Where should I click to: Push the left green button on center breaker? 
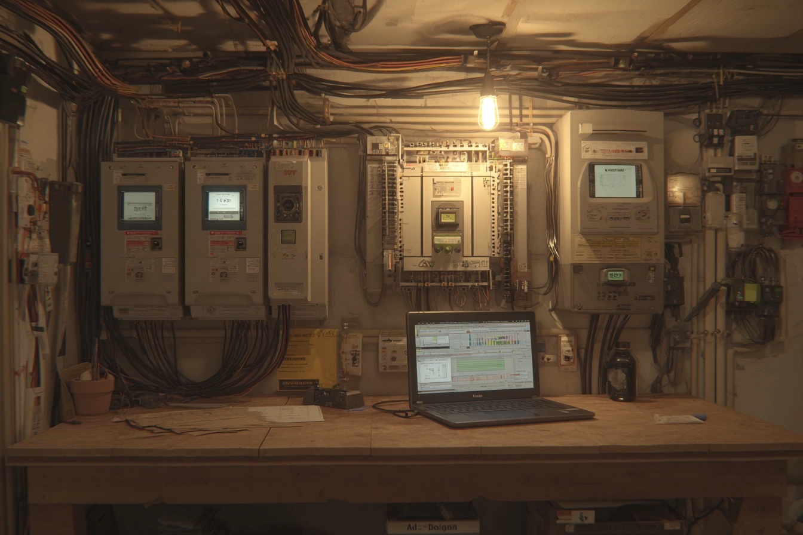pyautogui.click(x=438, y=250)
